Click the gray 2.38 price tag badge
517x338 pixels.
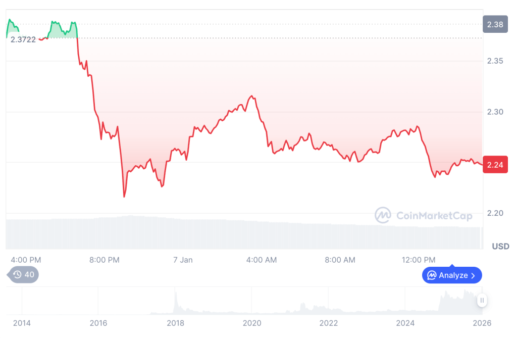pos(495,24)
